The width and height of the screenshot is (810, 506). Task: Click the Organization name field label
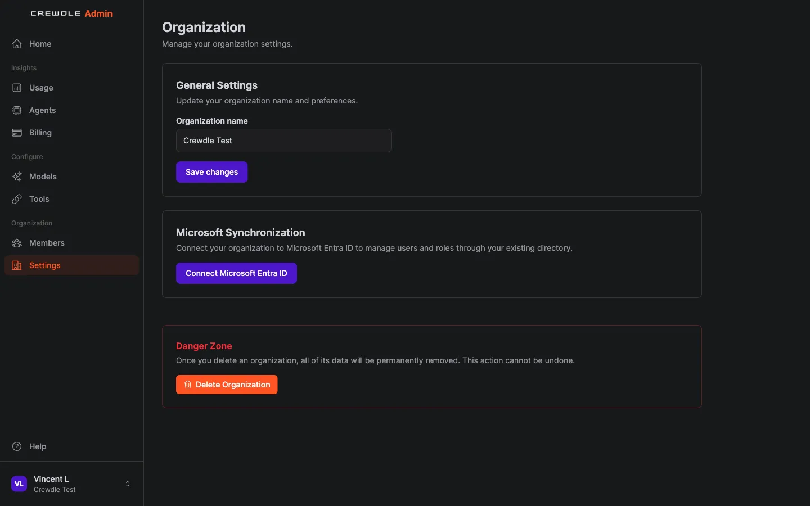pos(212,121)
